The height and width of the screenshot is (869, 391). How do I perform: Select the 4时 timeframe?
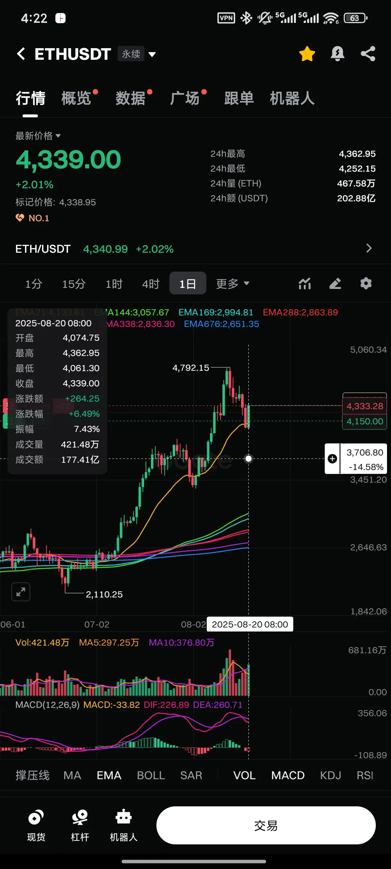tap(151, 284)
